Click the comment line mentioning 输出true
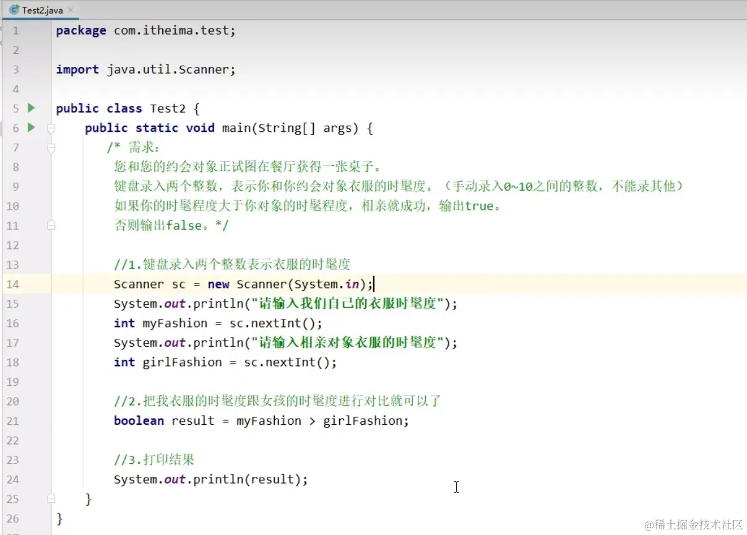The width and height of the screenshot is (747, 535). click(x=308, y=206)
